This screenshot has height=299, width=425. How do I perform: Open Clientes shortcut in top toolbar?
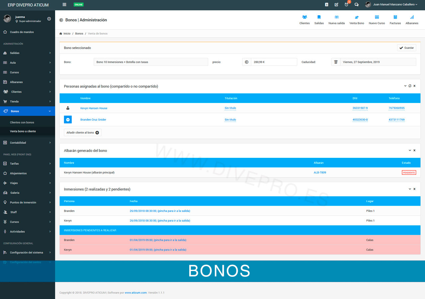[304, 20]
